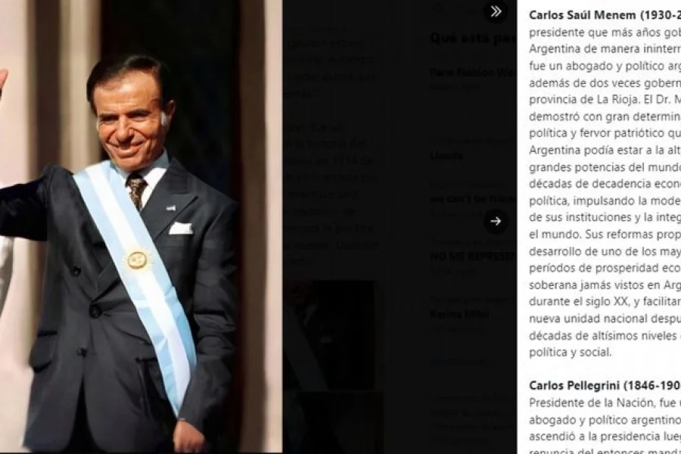Screen dimensions: 681x454
Task: Open the lower dimmed image thumbnail
Action: (x=334, y=423)
